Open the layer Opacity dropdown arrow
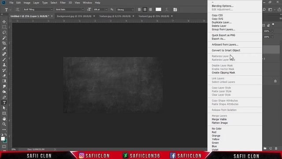 [272, 31]
